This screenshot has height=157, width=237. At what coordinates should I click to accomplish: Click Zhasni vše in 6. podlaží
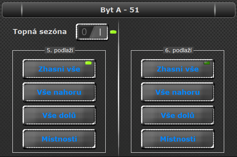click(x=178, y=69)
